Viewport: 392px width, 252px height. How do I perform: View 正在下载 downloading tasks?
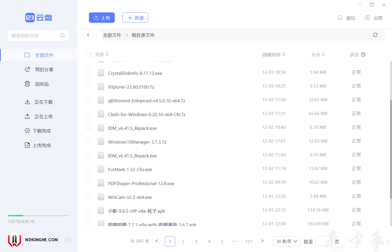pos(44,102)
